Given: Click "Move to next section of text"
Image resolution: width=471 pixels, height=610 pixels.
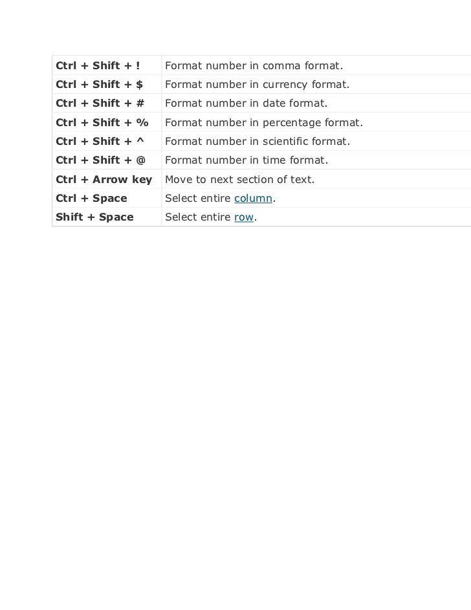Looking at the screenshot, I should click(239, 179).
